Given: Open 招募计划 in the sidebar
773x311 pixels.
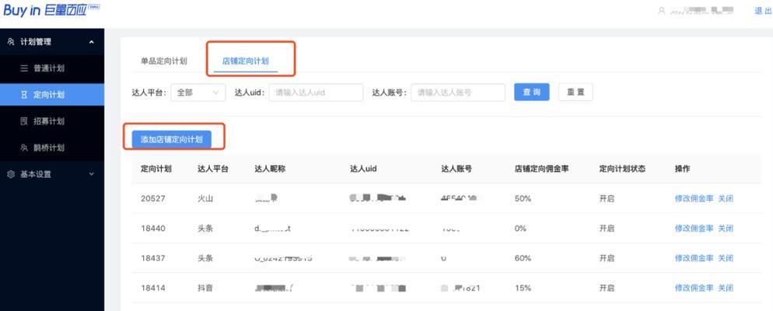Looking at the screenshot, I should click(x=52, y=121).
